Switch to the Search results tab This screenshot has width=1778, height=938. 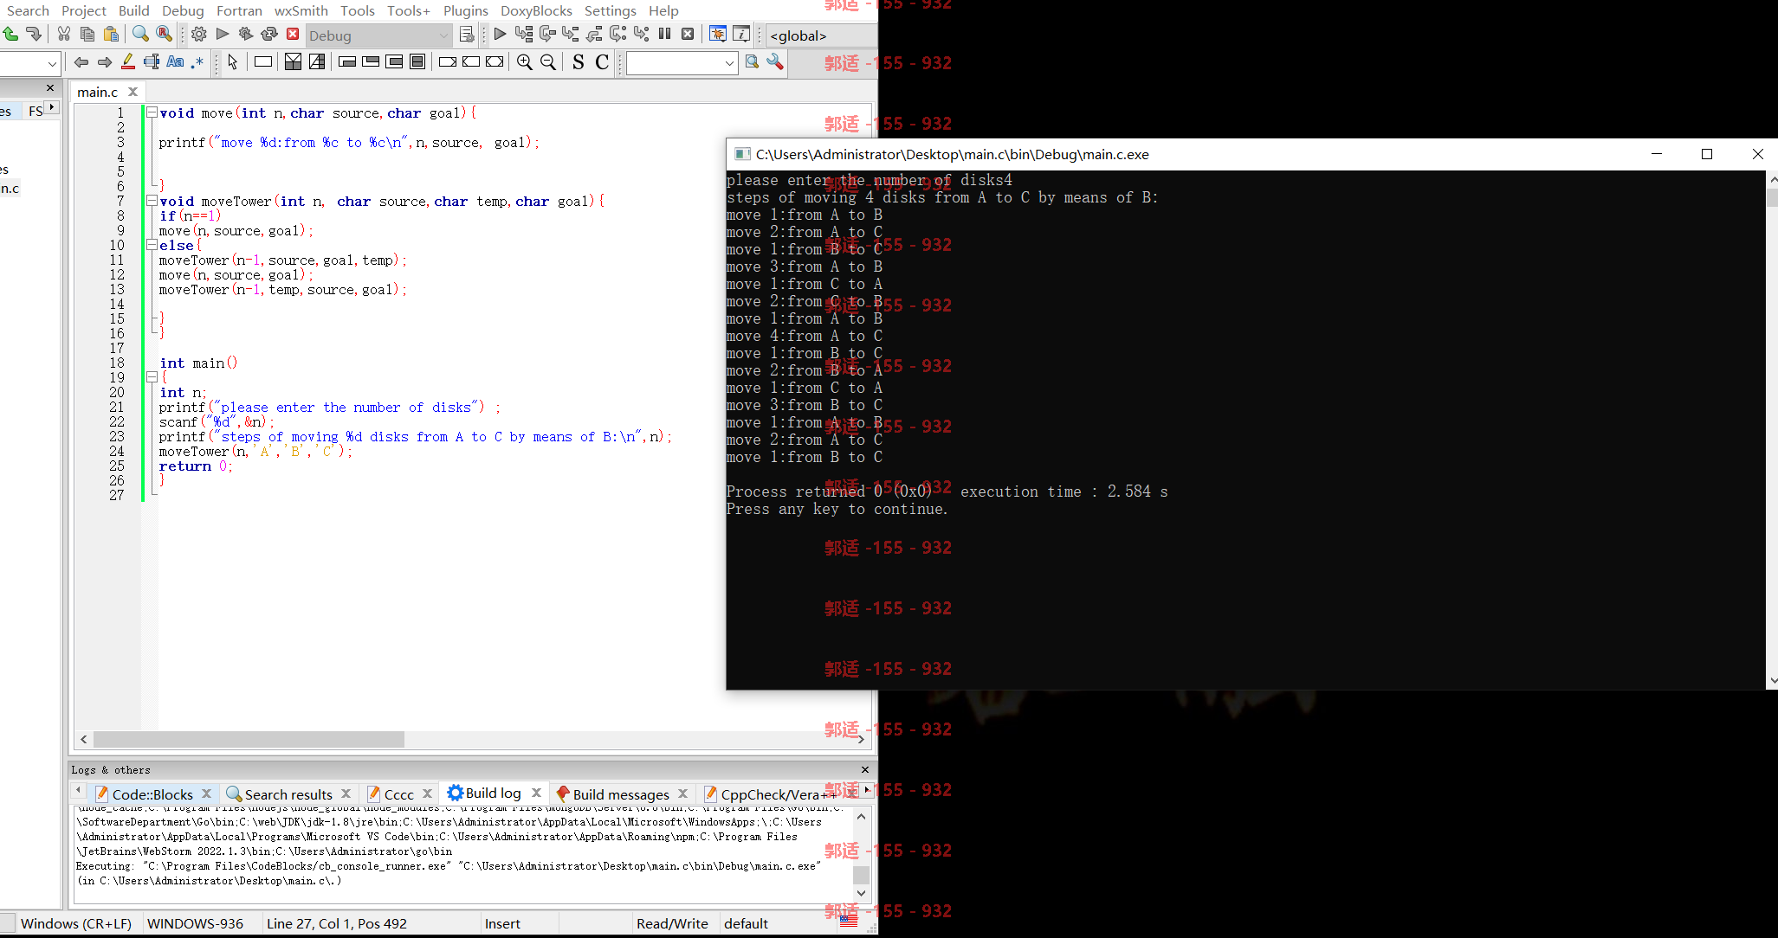288,794
